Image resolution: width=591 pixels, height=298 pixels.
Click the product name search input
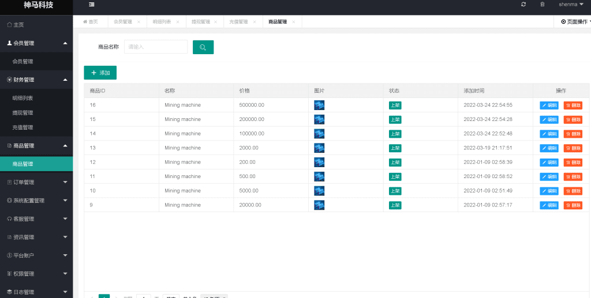(x=156, y=47)
